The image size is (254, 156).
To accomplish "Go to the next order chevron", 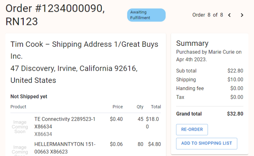I will [x=242, y=15].
